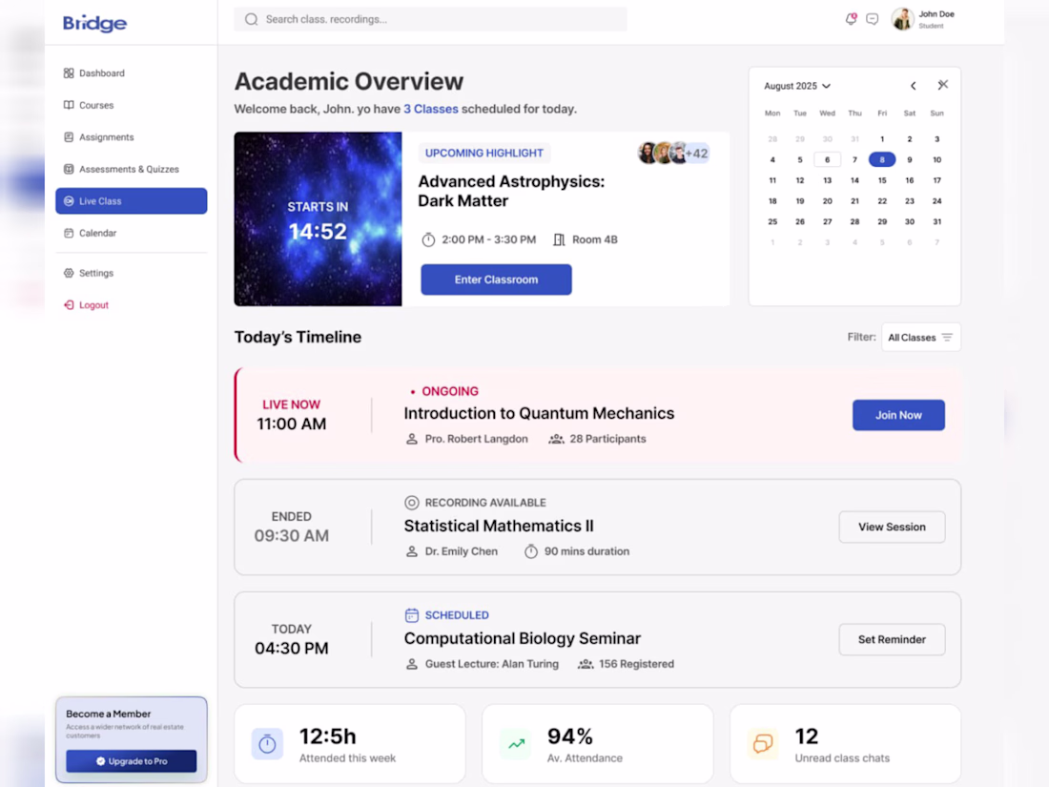The height and width of the screenshot is (787, 1049).
Task: Expand the August 2025 month dropdown
Action: tap(797, 86)
